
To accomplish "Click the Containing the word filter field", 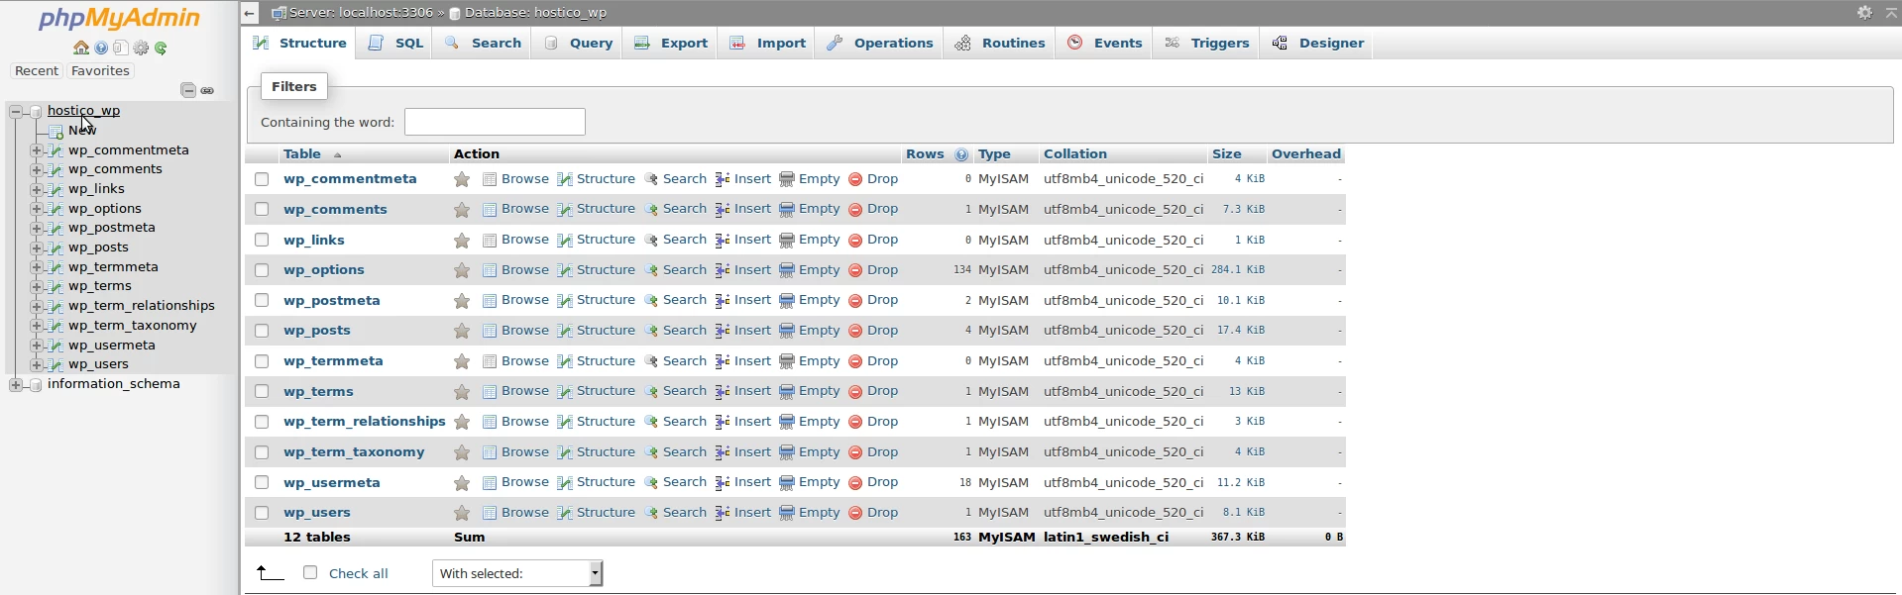I will click(x=495, y=122).
